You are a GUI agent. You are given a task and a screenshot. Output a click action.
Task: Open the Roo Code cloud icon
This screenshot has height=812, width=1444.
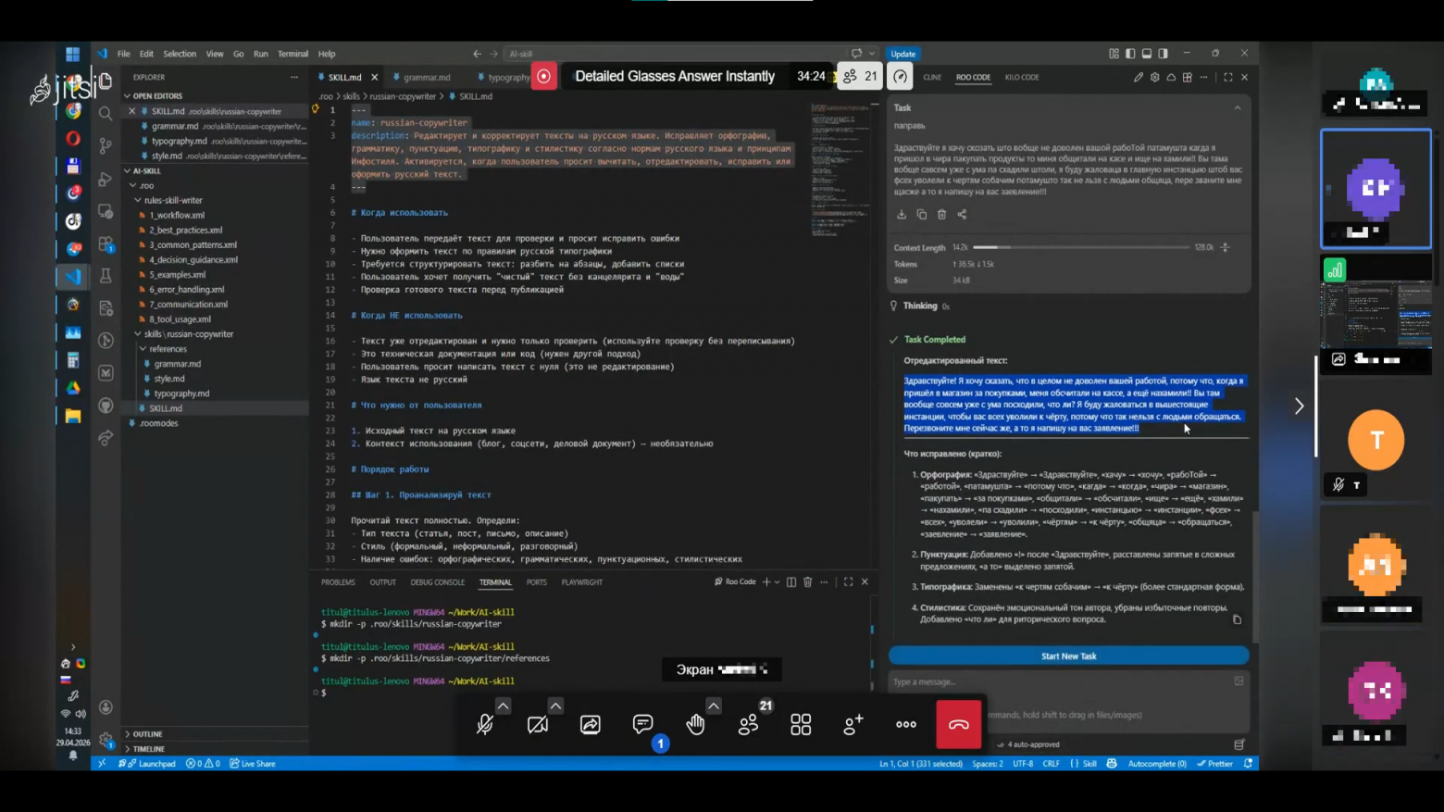coord(1171,78)
